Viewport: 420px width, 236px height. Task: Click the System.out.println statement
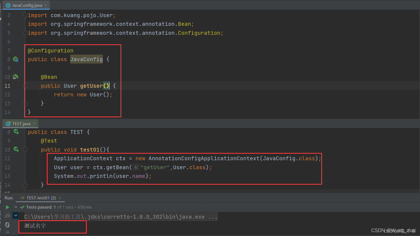point(103,176)
